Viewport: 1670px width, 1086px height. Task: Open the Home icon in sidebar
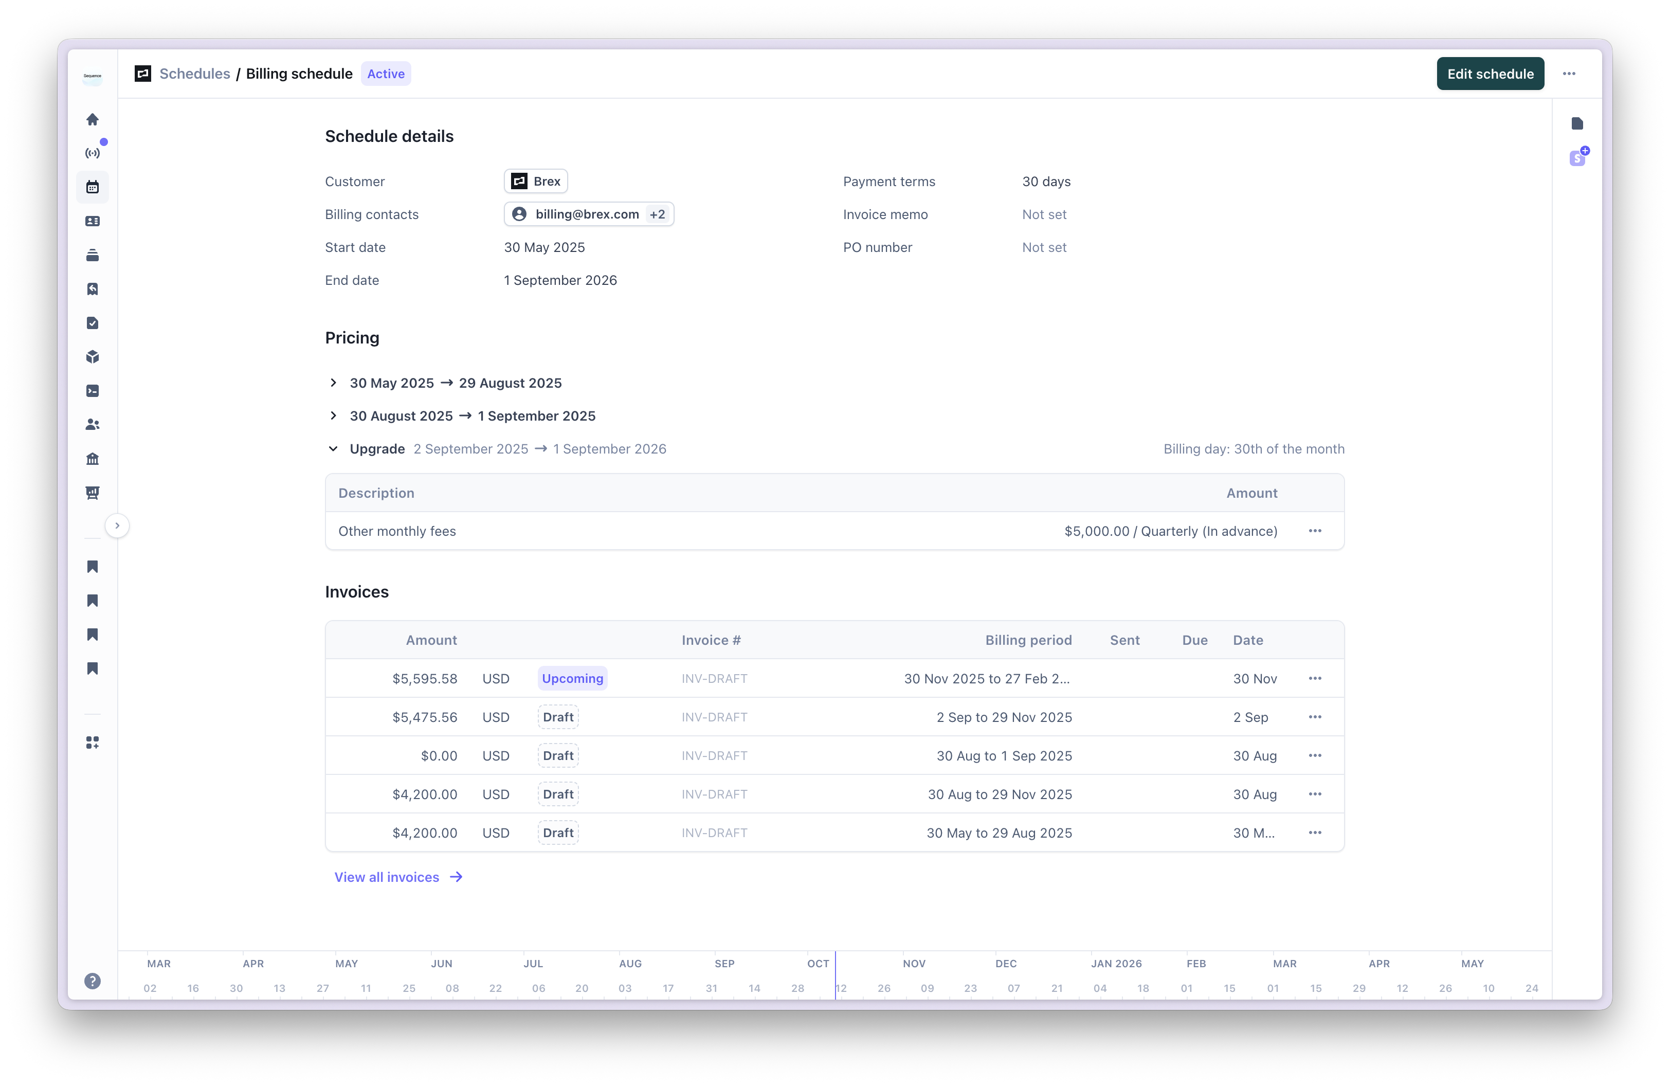[x=92, y=119]
